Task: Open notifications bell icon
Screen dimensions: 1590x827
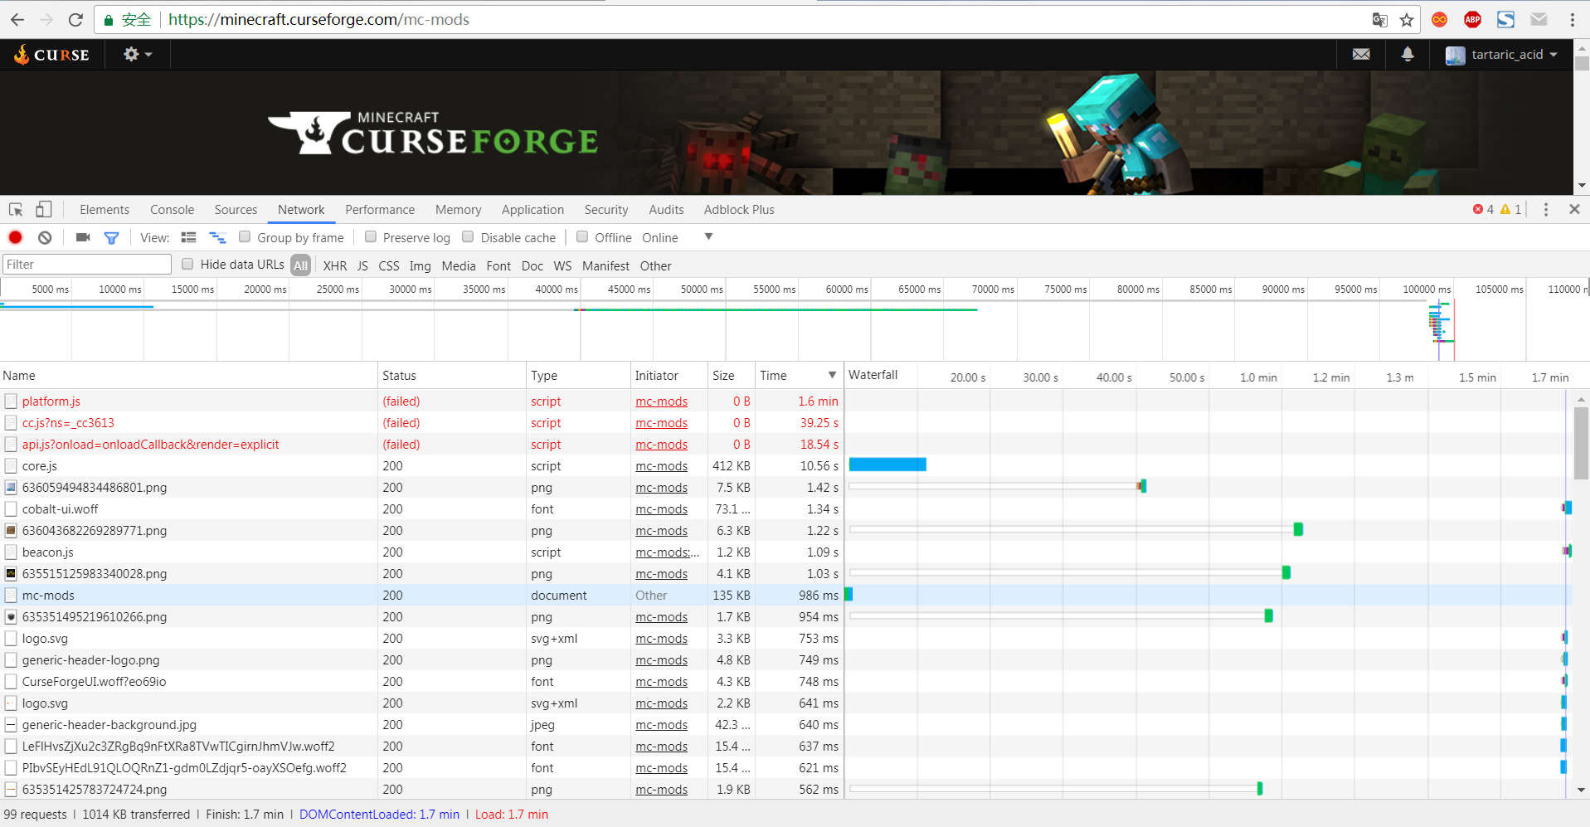Action: pos(1408,55)
